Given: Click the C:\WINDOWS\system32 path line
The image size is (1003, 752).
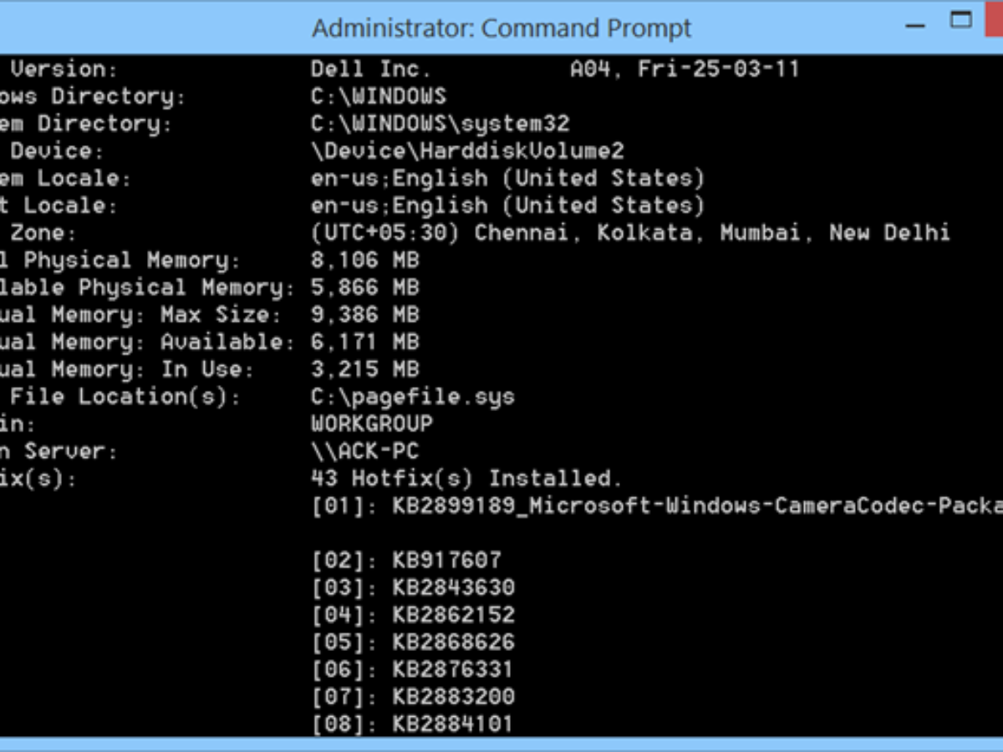Looking at the screenshot, I should (440, 124).
